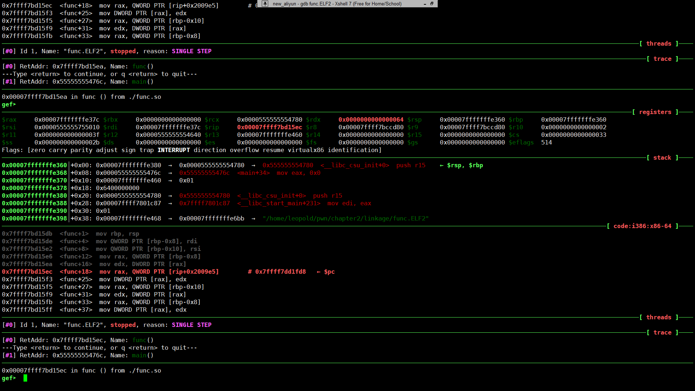Click the $rsp register label
The height and width of the screenshot is (391, 695).
(414, 119)
